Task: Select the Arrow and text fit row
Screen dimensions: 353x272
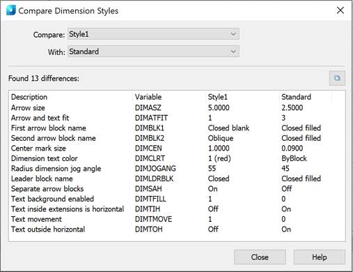Action: 177,118
